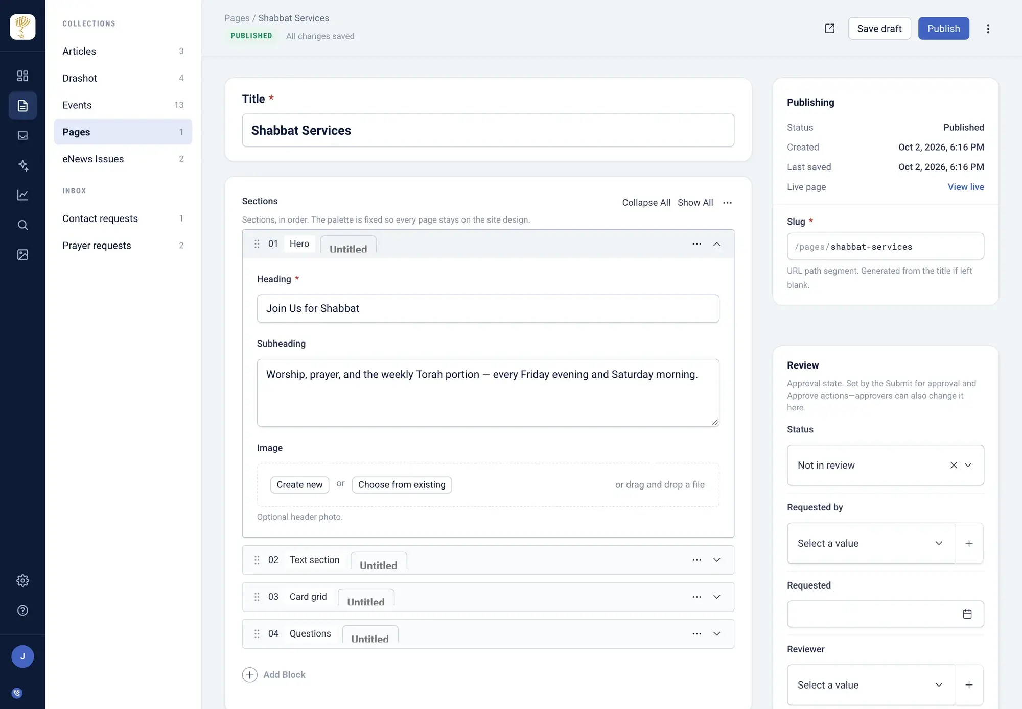Click the Heading input field
This screenshot has width=1022, height=709.
click(x=488, y=308)
